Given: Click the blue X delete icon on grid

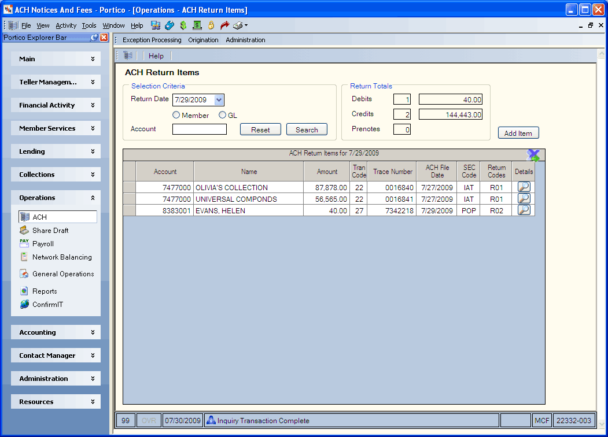Looking at the screenshot, I should (x=533, y=155).
